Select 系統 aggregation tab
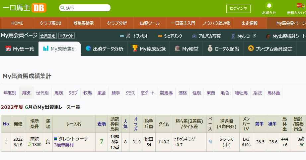Image resolution: width=306 pixels, height=160 pixels. tap(258, 93)
